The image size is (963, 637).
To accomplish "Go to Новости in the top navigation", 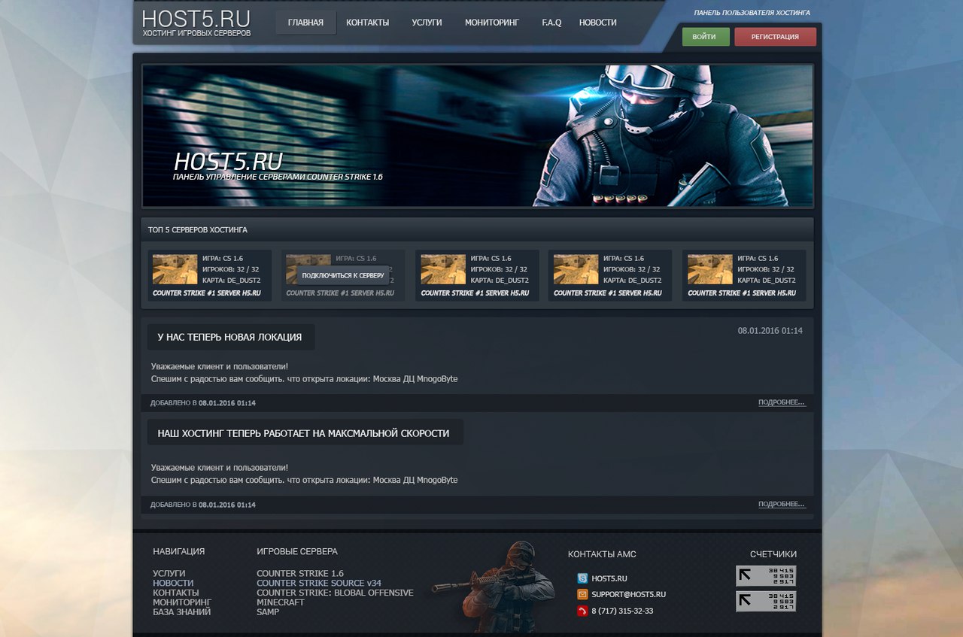I will tap(598, 23).
